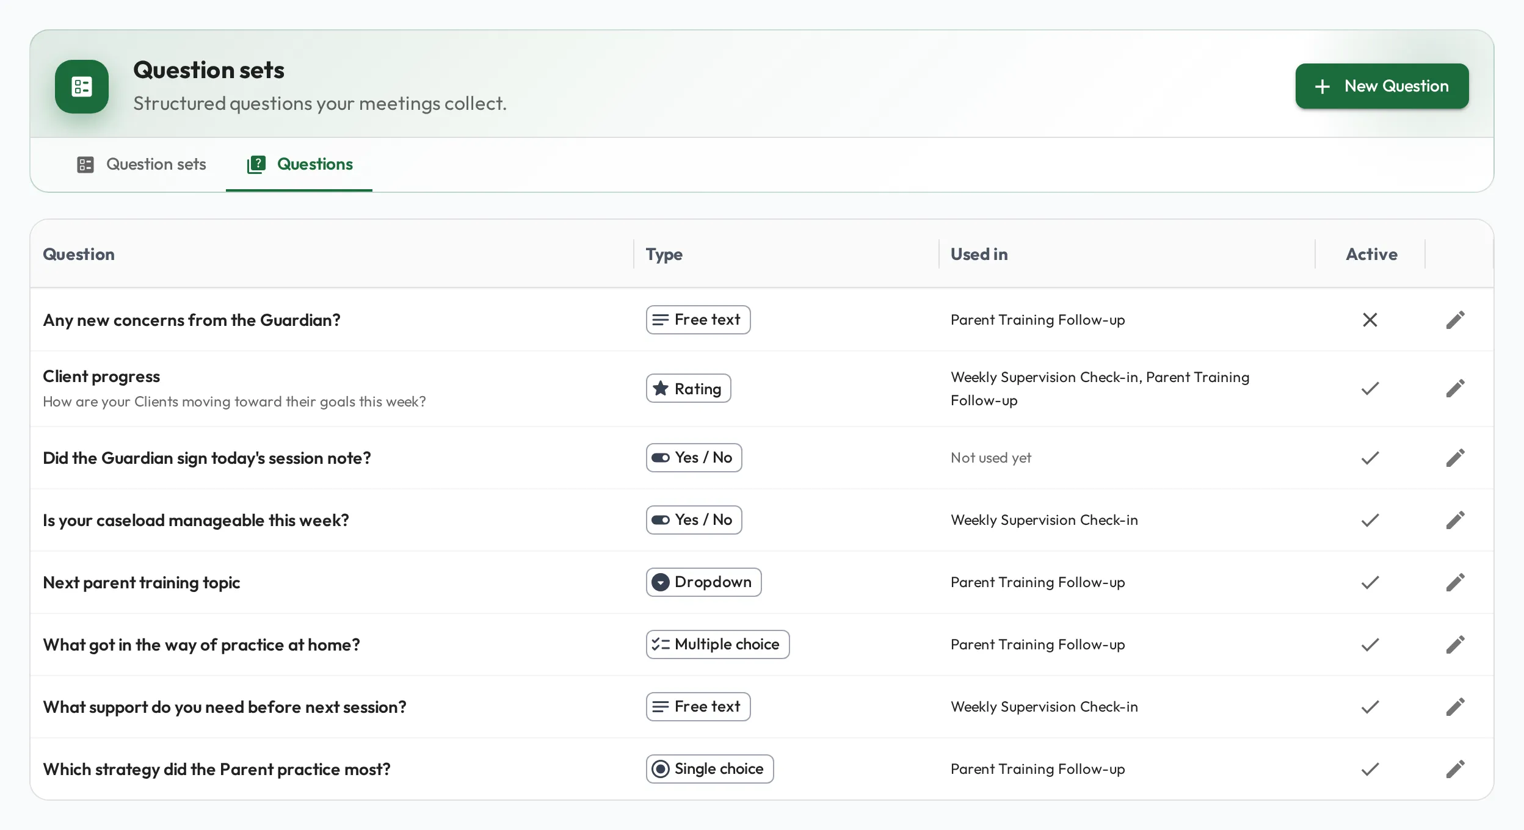The height and width of the screenshot is (830, 1524).
Task: Edit 'What got in the way of practice' question
Action: (x=1455, y=644)
